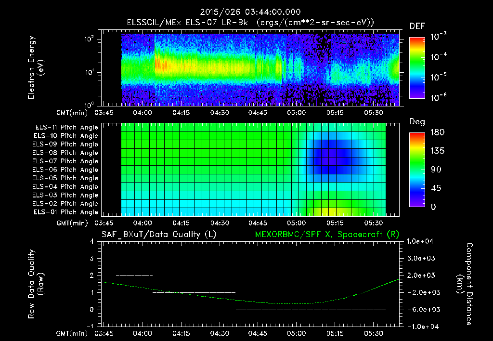Select the ELS-08 Pitch Angle row label
493x341 pixels.
coord(65,153)
